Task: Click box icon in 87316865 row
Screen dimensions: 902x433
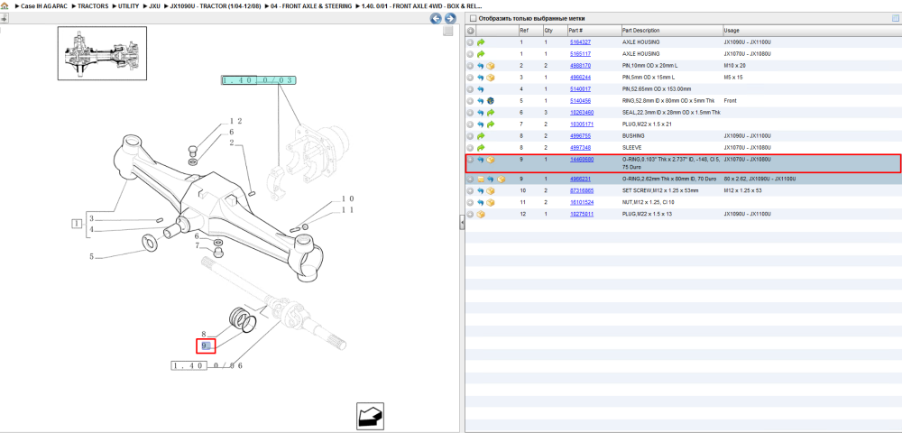Action: (491, 190)
